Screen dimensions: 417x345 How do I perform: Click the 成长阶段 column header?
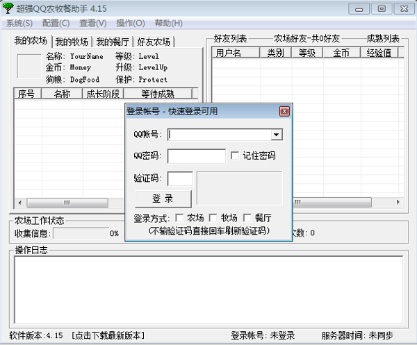[103, 94]
